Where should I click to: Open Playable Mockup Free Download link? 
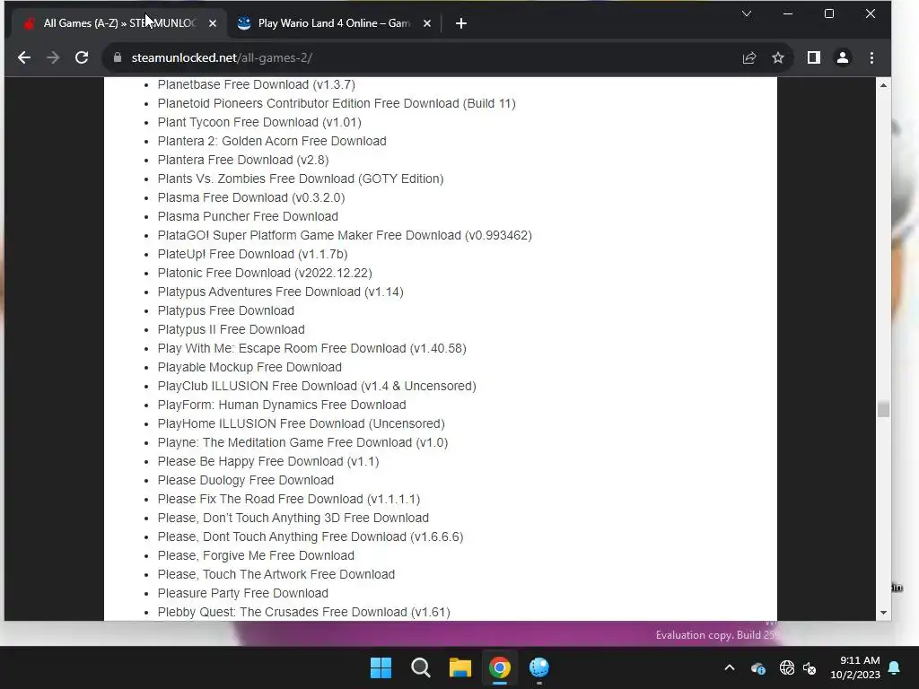249,367
